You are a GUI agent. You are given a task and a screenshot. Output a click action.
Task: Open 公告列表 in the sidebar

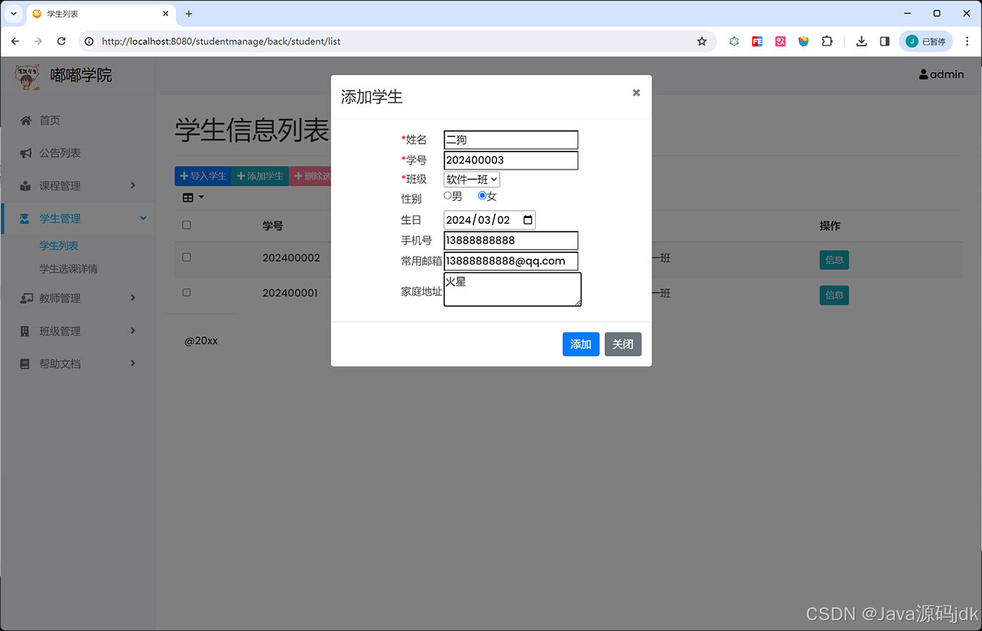point(60,153)
